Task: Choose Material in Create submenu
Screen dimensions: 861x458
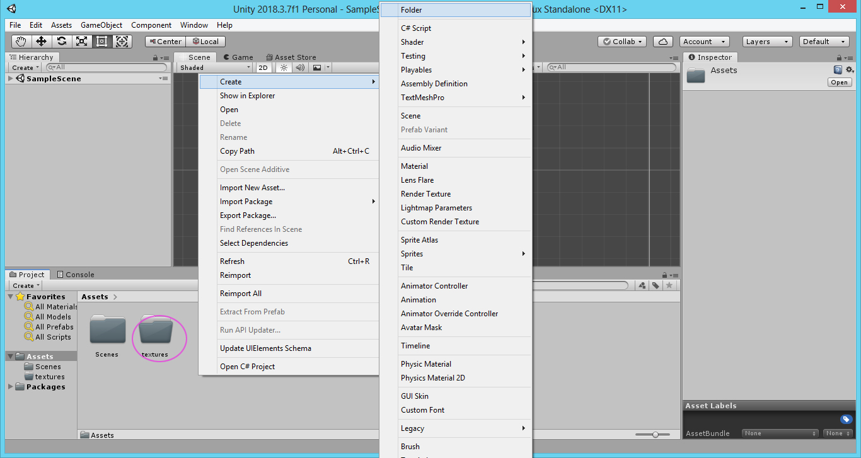Action: [x=456, y=166]
